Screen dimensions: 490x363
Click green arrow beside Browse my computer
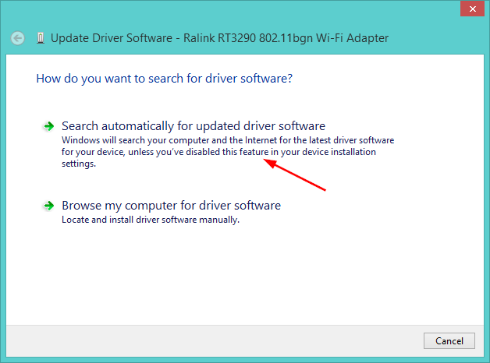coord(48,206)
